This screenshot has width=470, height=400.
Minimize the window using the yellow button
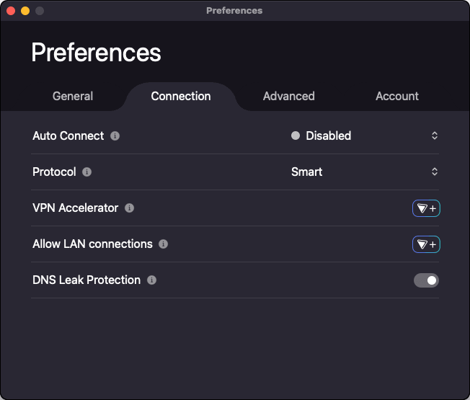25,11
